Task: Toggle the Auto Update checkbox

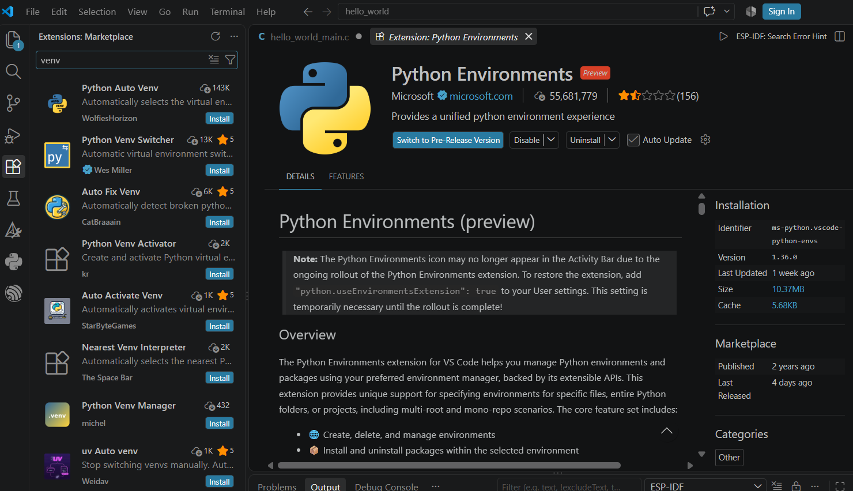Action: click(633, 140)
